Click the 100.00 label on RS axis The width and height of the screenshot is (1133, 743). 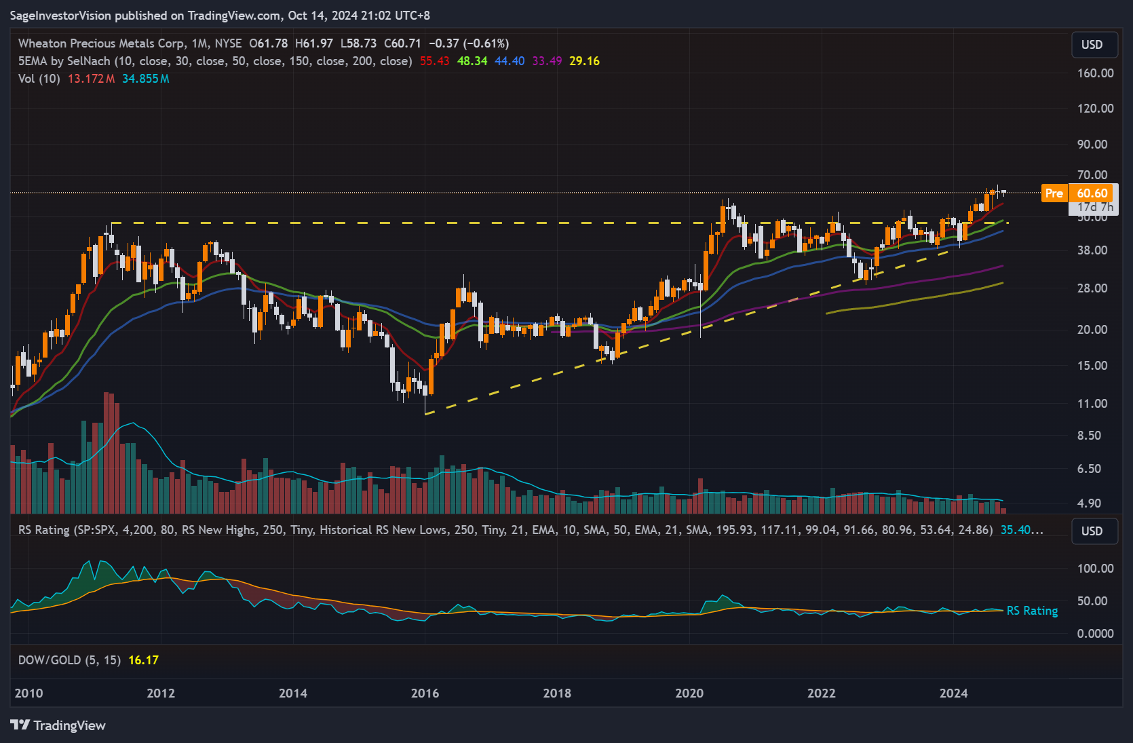point(1096,569)
